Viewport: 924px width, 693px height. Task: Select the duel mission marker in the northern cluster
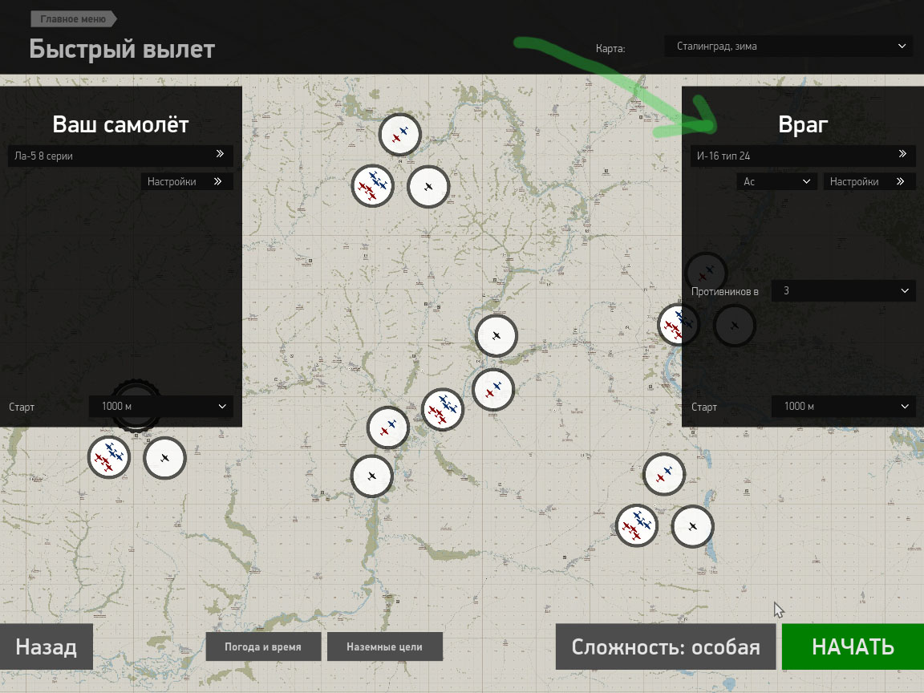(400, 135)
